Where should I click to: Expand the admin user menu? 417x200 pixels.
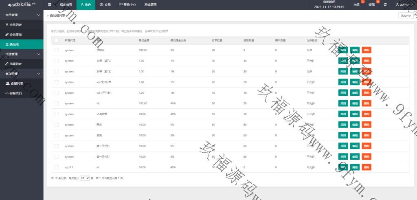click(x=404, y=5)
